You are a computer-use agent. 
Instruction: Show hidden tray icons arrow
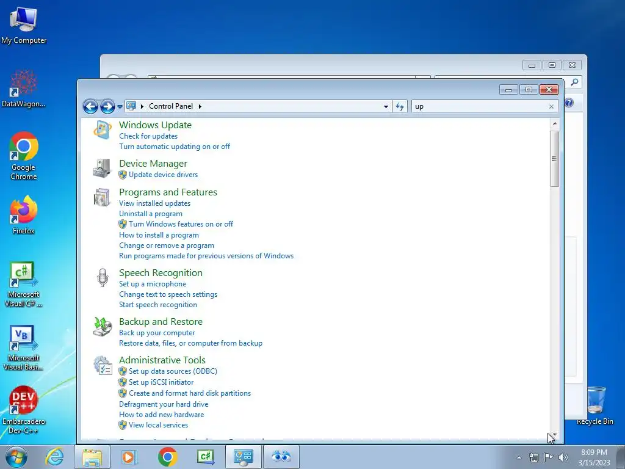pos(519,457)
